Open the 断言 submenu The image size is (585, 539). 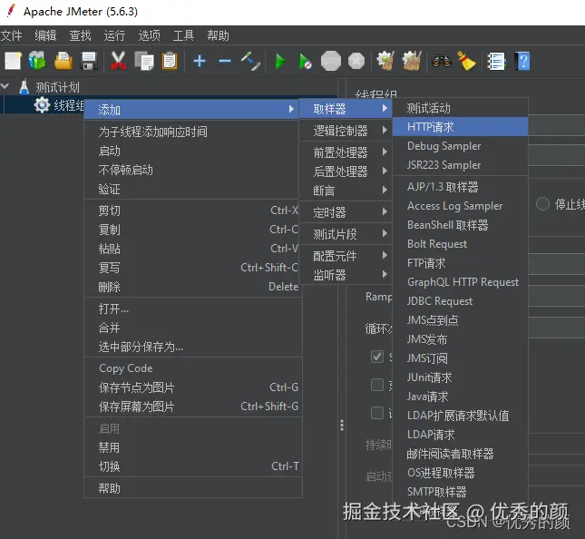(x=346, y=191)
